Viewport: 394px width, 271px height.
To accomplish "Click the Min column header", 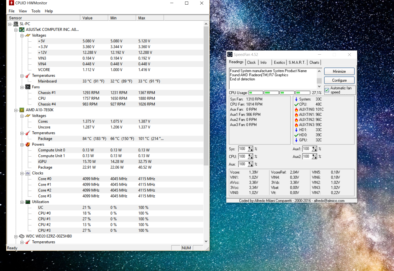I will (122, 18).
